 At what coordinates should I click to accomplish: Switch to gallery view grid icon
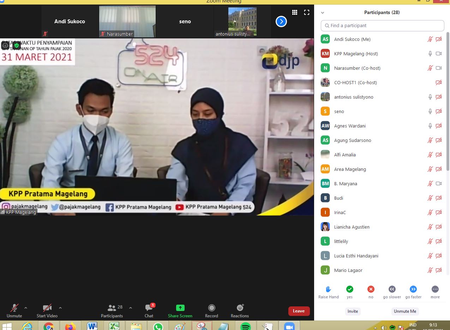click(x=295, y=12)
